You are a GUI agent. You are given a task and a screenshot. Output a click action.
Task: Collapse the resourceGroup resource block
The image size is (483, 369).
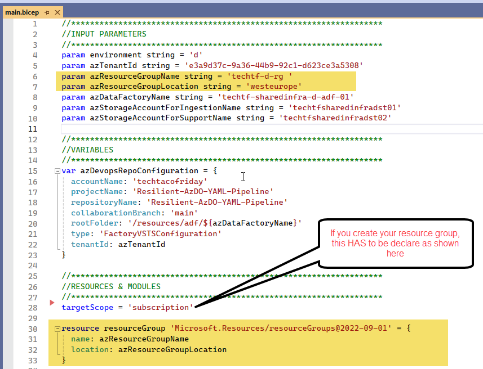click(57, 328)
